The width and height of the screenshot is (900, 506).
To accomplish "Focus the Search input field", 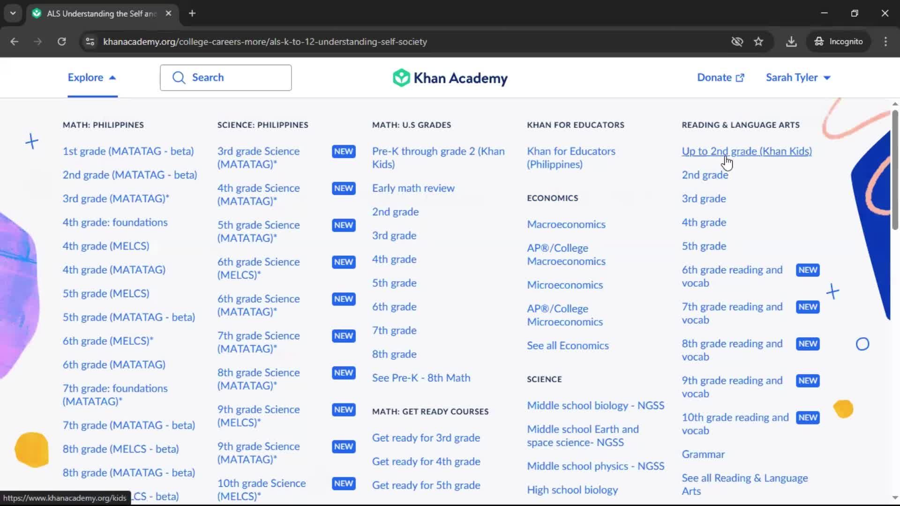I will coord(225,78).
